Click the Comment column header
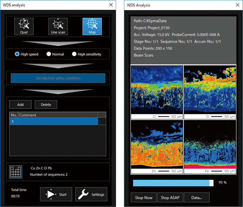The image size is (243, 207). pos(58,115)
